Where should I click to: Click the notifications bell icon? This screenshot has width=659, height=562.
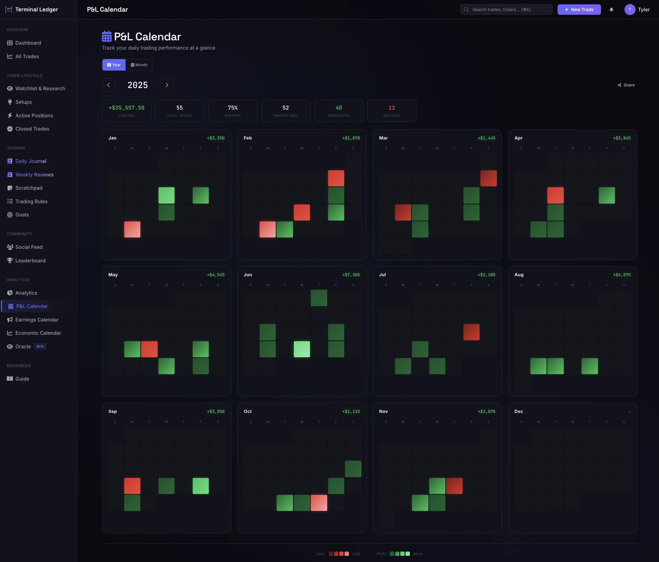611,10
